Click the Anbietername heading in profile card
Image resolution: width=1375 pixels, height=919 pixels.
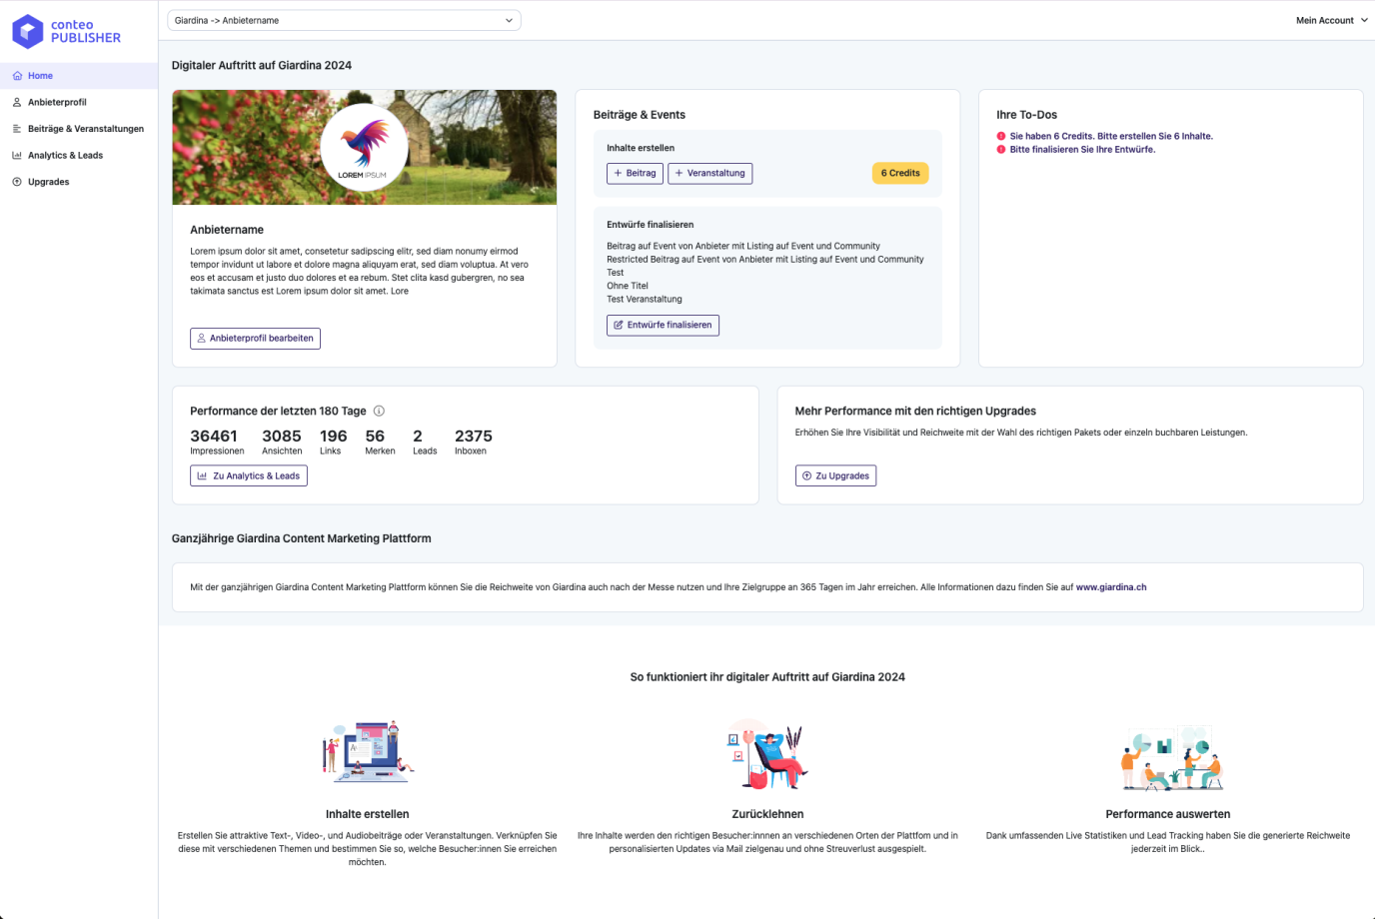tap(227, 230)
